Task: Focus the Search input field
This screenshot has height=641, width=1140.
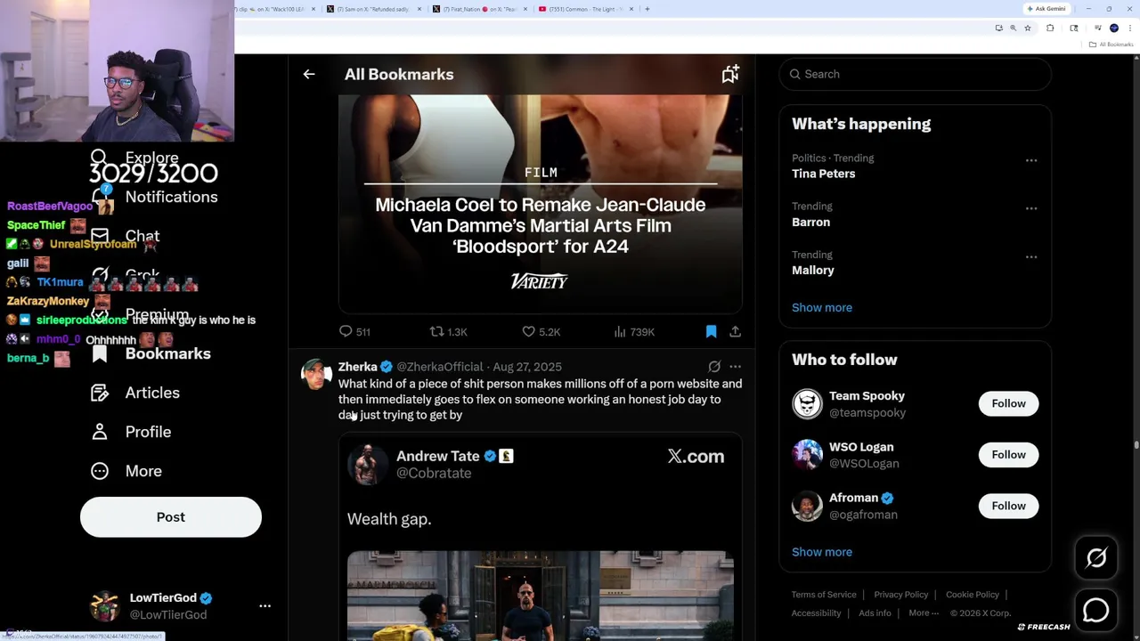Action: click(916, 74)
